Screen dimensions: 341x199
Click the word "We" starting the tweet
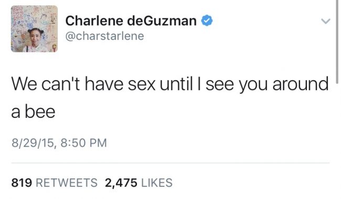(x=24, y=84)
